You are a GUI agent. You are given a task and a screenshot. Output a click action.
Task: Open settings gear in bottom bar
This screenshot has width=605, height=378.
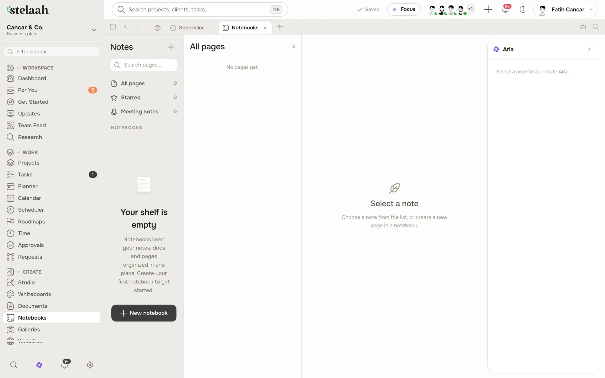90,365
